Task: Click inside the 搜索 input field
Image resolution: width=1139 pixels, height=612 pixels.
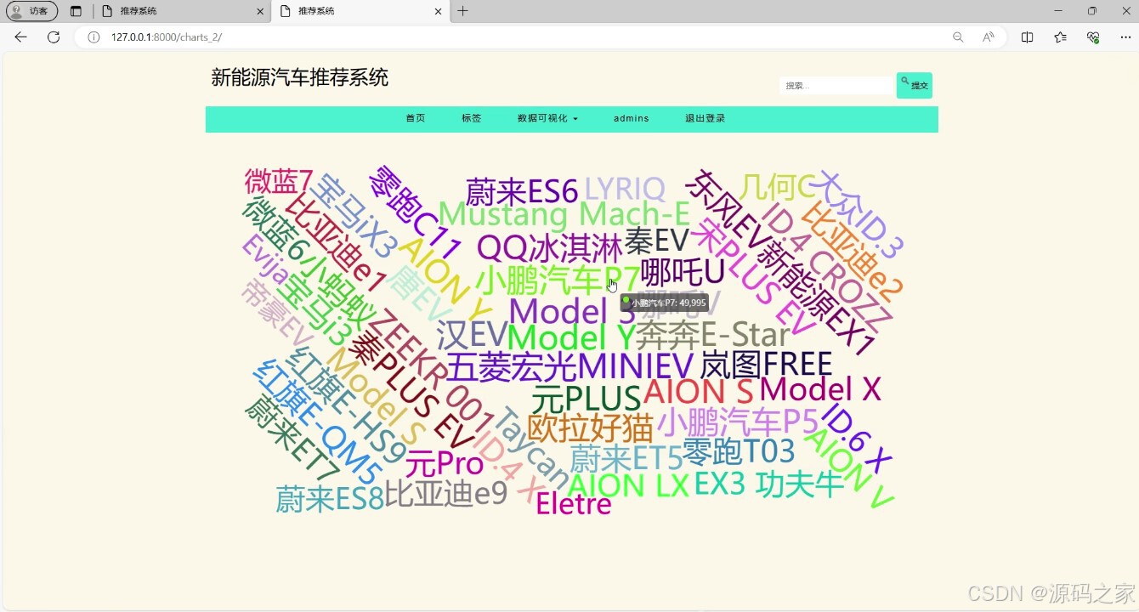Action: point(835,85)
